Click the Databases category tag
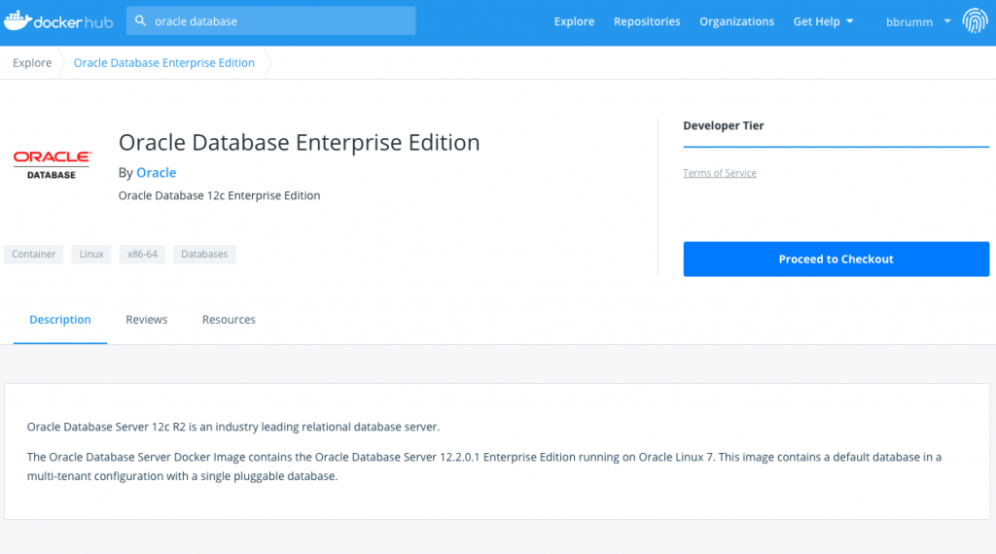This screenshot has width=996, height=554. pyautogui.click(x=204, y=255)
